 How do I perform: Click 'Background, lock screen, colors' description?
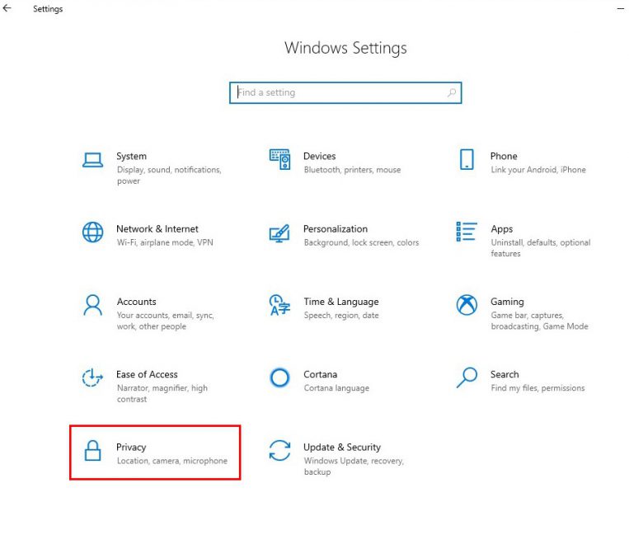coord(361,242)
